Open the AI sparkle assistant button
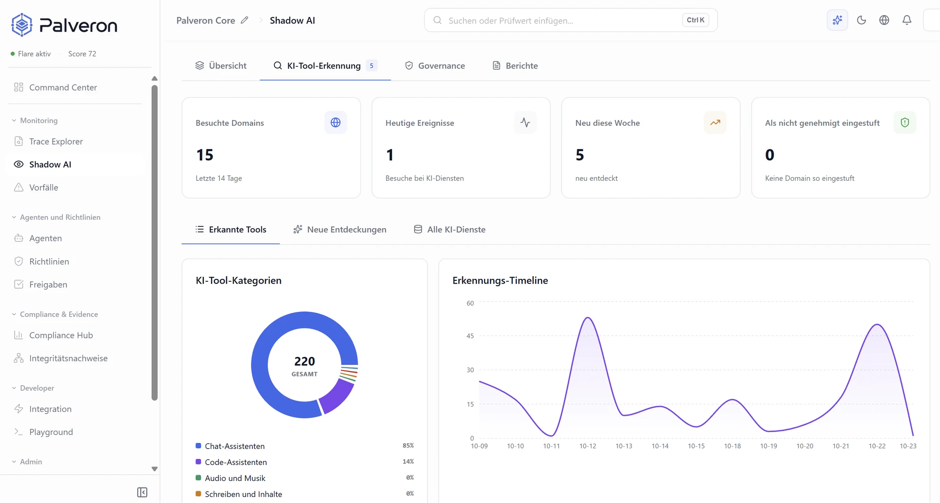The width and height of the screenshot is (940, 503). (837, 20)
